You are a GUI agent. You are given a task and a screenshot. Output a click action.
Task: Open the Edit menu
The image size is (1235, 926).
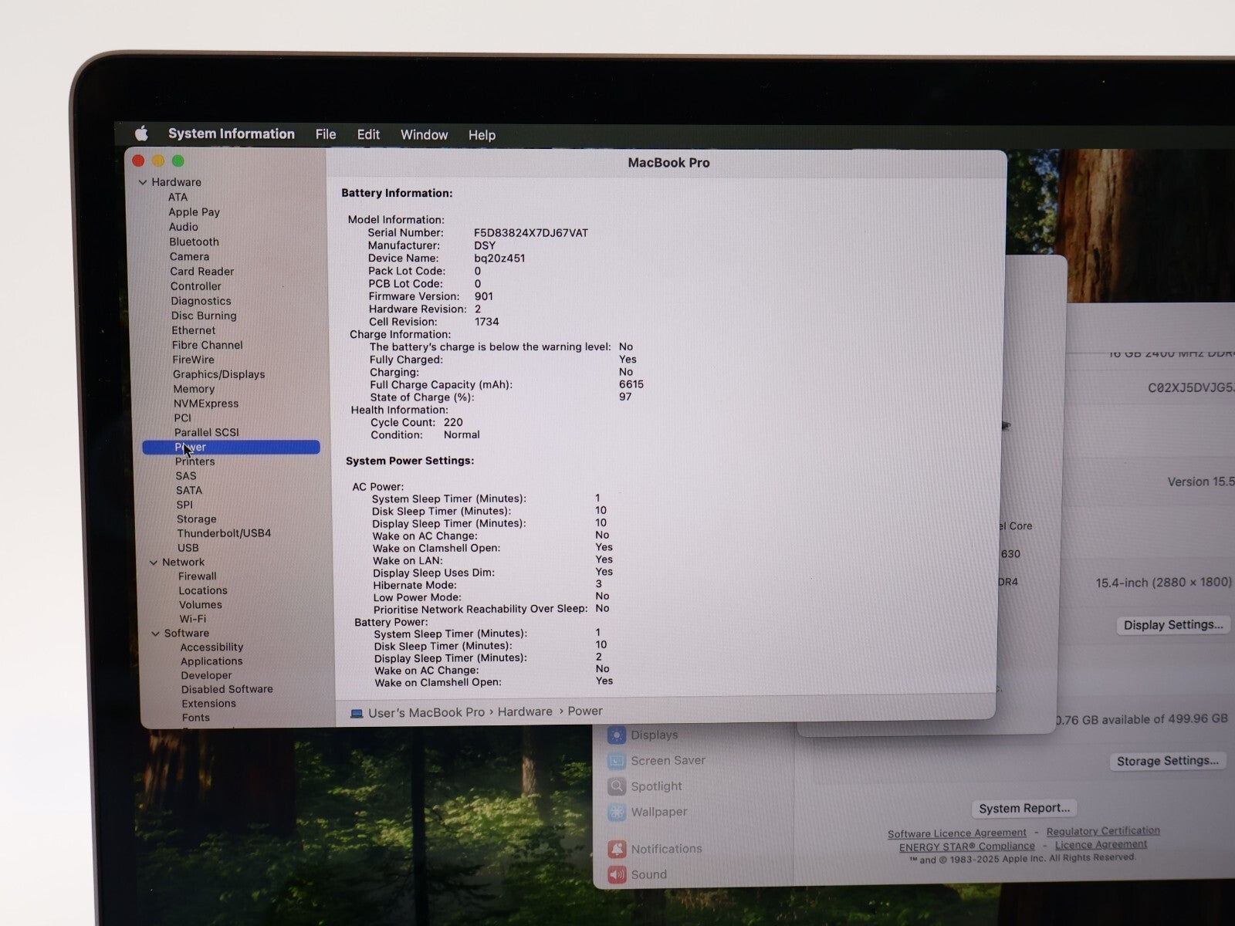pyautogui.click(x=368, y=134)
